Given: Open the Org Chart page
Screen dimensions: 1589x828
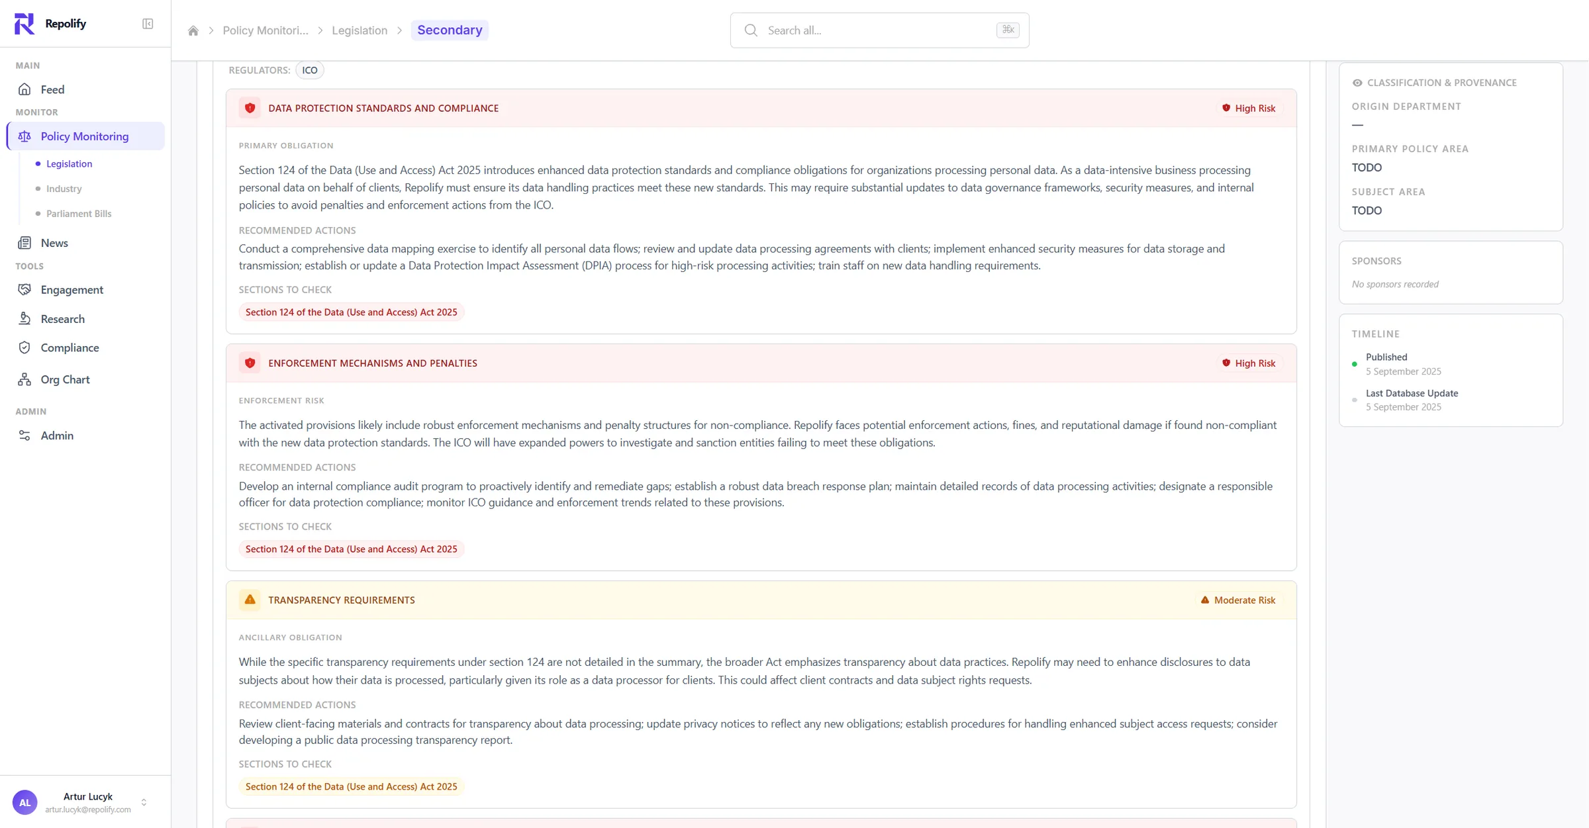Looking at the screenshot, I should pyautogui.click(x=85, y=380).
